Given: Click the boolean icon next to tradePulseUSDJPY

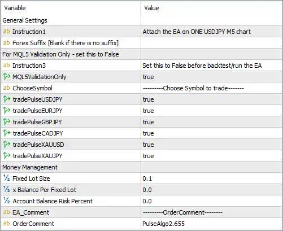Looking at the screenshot, I should click(x=7, y=99).
